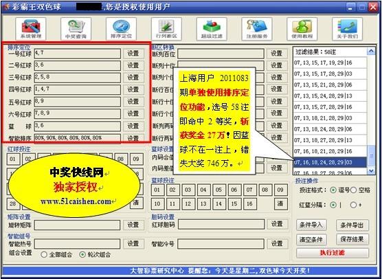Open the 超级过滤 filter icon
This screenshot has width=382, height=279.
(x=212, y=28)
